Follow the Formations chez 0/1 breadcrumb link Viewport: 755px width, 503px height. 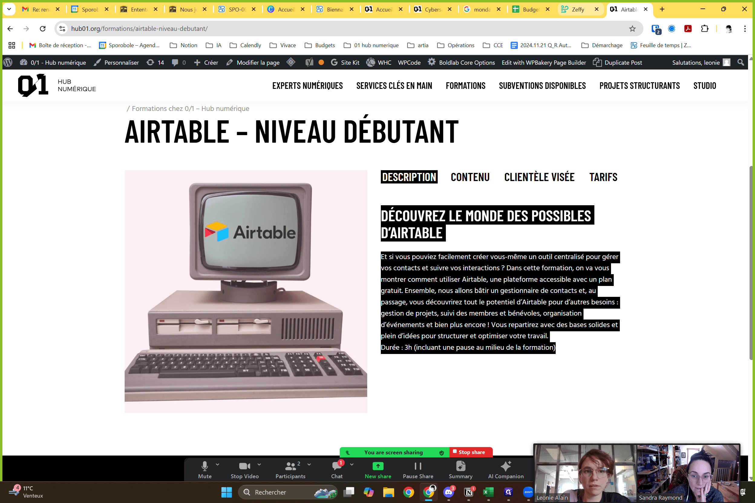coord(190,109)
